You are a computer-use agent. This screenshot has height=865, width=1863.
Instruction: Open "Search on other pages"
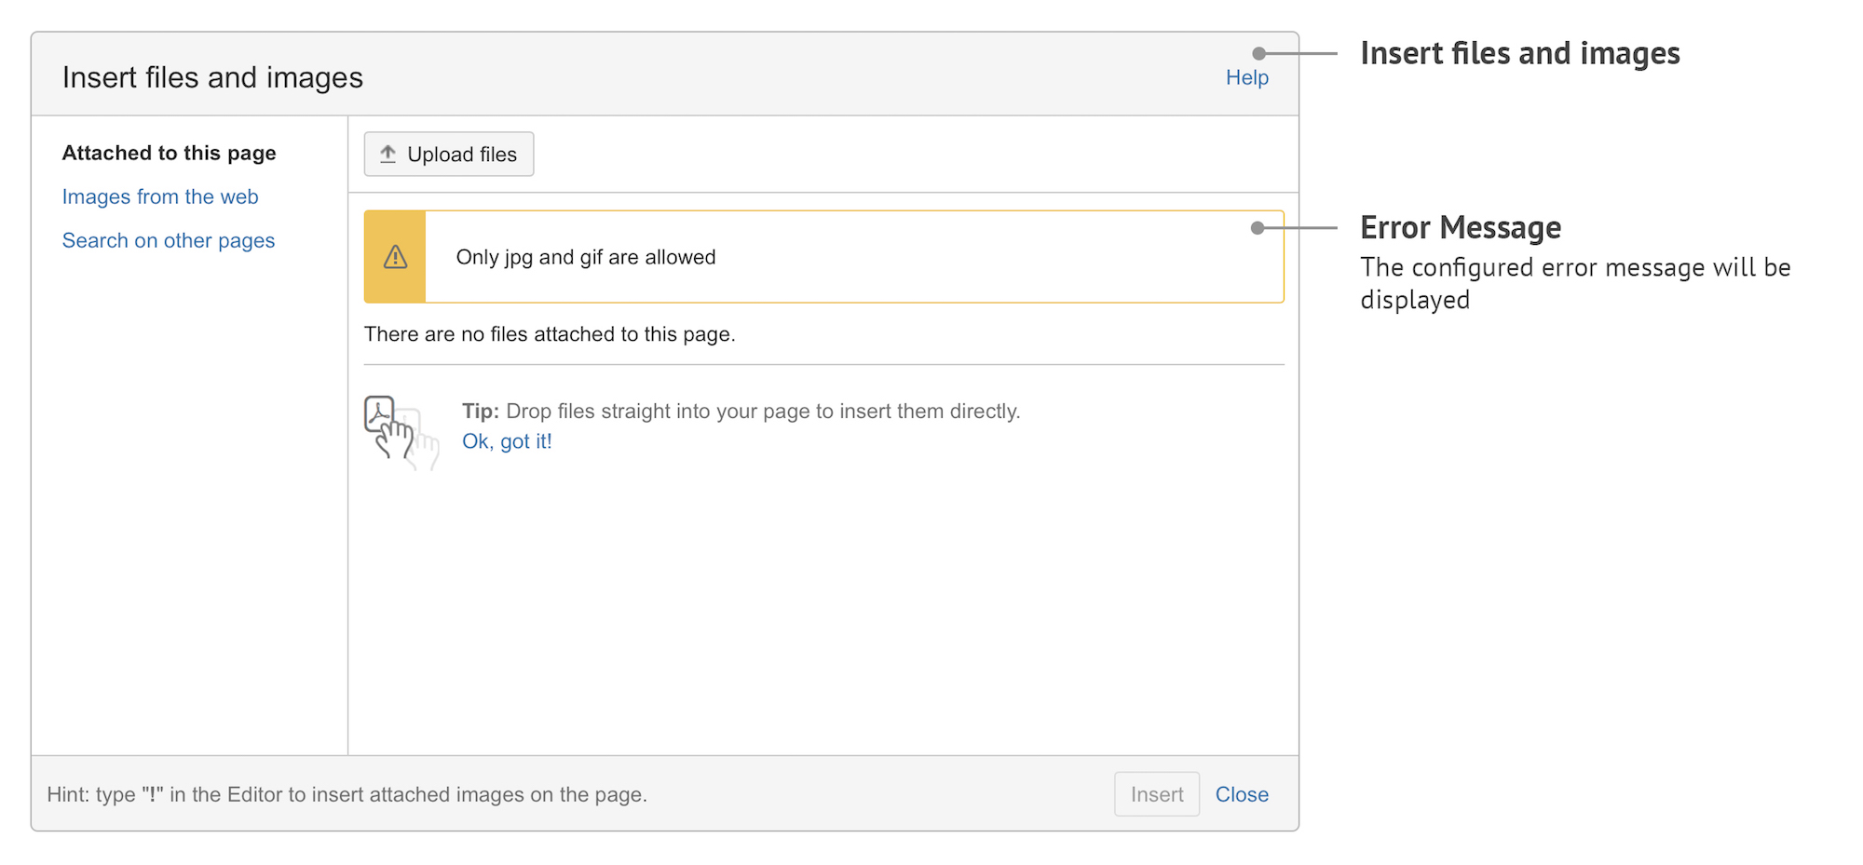click(169, 240)
